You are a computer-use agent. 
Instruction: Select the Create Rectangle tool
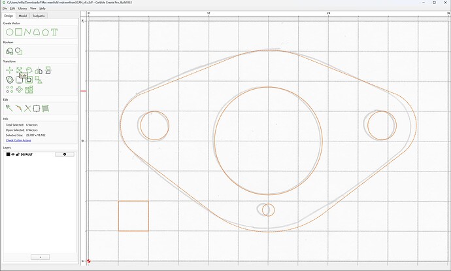point(19,32)
